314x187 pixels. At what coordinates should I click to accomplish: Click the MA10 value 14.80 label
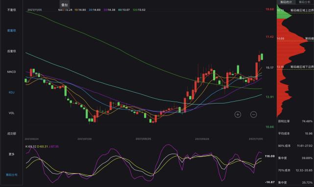coord(80,10)
